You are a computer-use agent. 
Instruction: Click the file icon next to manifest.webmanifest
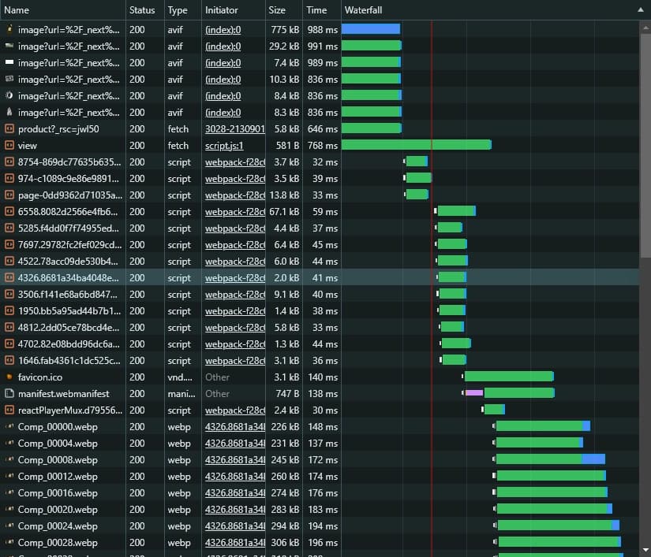point(9,394)
